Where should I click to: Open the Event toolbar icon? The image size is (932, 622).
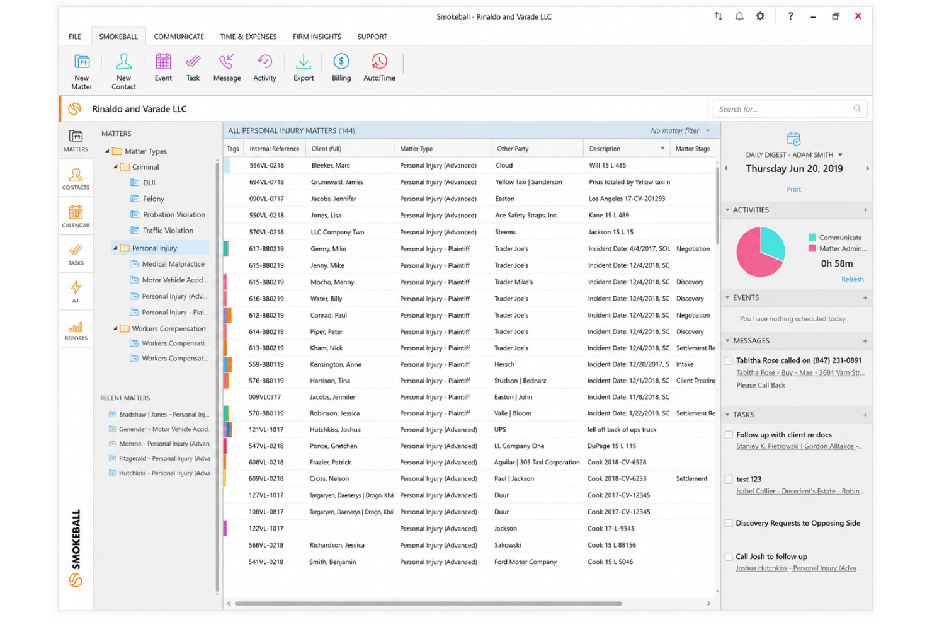tap(163, 67)
